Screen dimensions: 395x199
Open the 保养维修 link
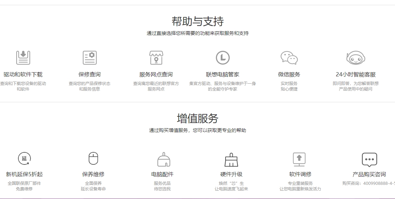93,174
